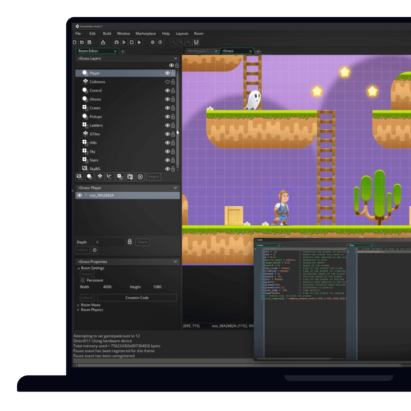The width and height of the screenshot is (411, 411).
Task: Add a new background layer
Action: click(x=80, y=177)
